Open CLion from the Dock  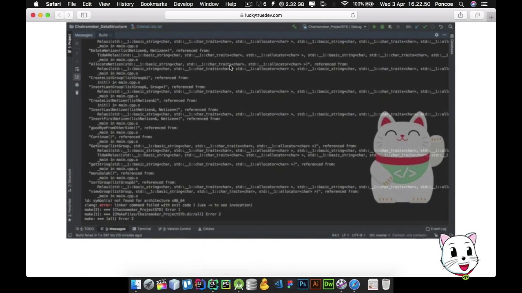click(213, 284)
